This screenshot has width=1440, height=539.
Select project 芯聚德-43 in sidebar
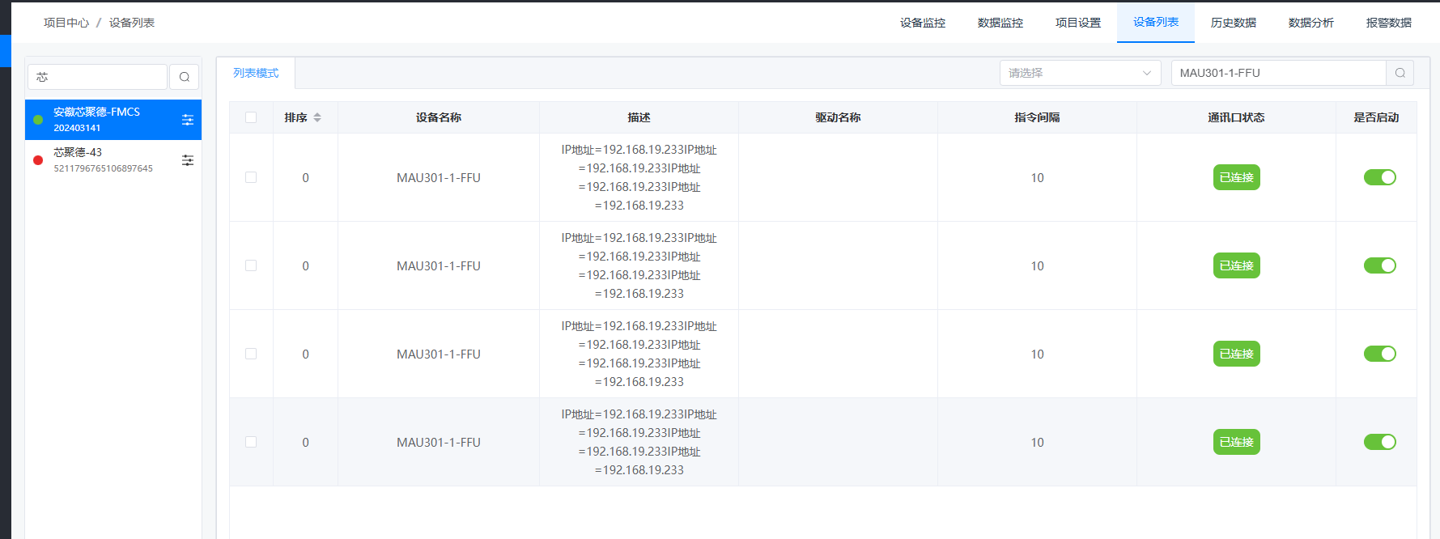coord(113,160)
